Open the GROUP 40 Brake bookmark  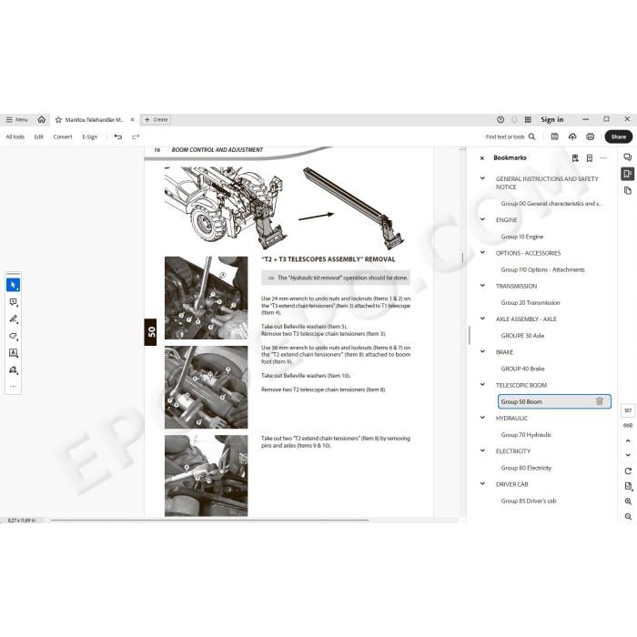(x=523, y=369)
